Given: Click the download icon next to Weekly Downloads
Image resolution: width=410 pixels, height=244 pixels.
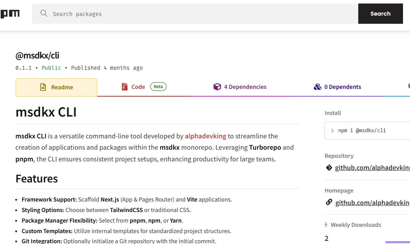Looking at the screenshot, I should click(x=326, y=225).
